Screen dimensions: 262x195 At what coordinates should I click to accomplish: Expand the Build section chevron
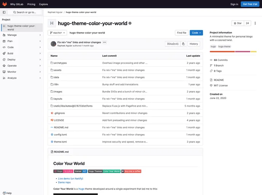(40, 53)
